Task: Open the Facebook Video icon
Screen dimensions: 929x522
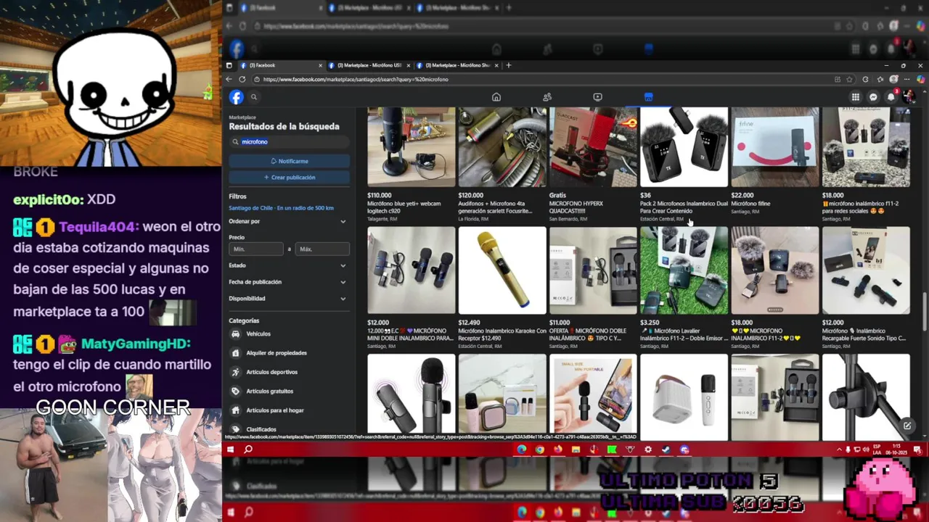Action: pos(597,97)
